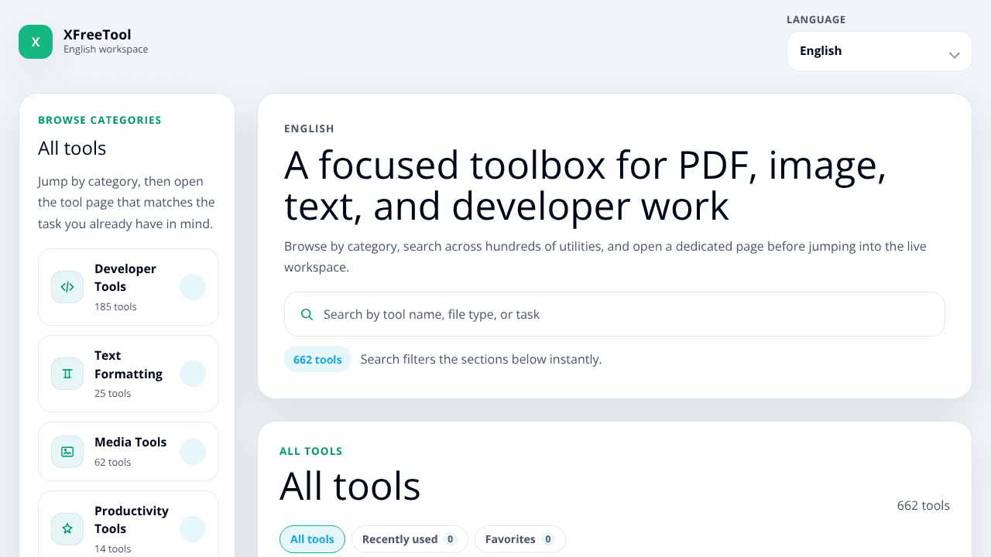Select the All tools filter tab
Screen dimensions: 991x557
tap(312, 539)
